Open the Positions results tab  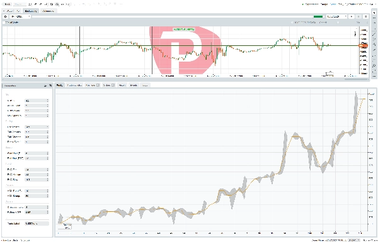(x=93, y=85)
